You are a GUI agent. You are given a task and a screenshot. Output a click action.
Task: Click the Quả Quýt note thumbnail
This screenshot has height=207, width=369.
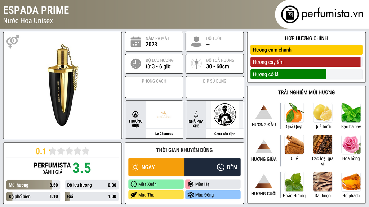point(294,113)
